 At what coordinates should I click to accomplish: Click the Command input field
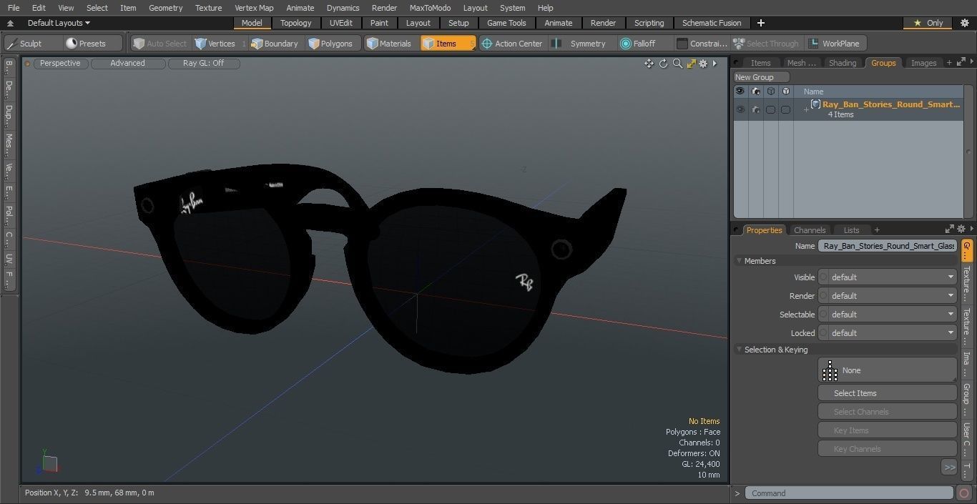point(849,493)
